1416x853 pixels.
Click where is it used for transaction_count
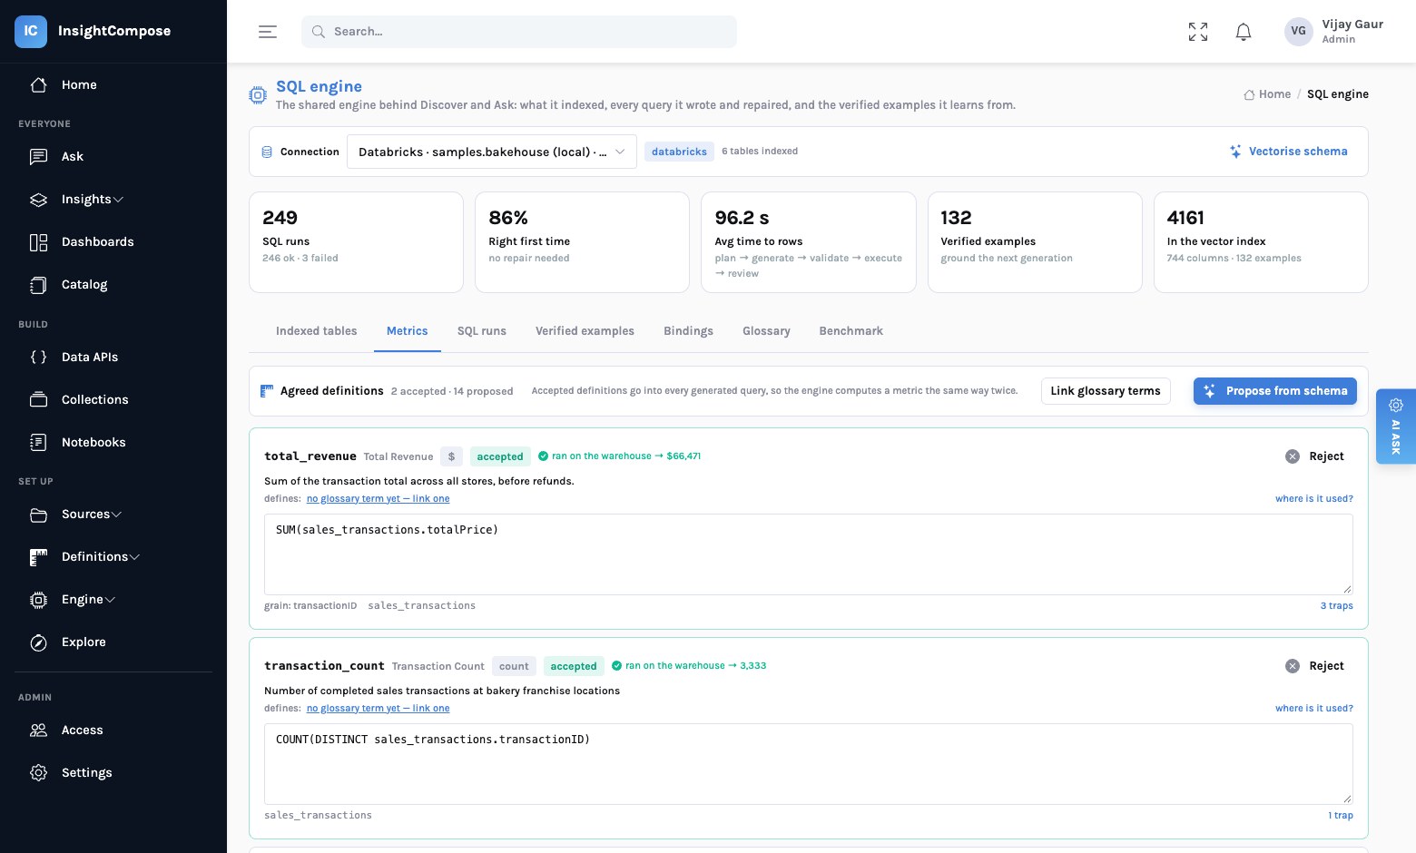tap(1313, 709)
